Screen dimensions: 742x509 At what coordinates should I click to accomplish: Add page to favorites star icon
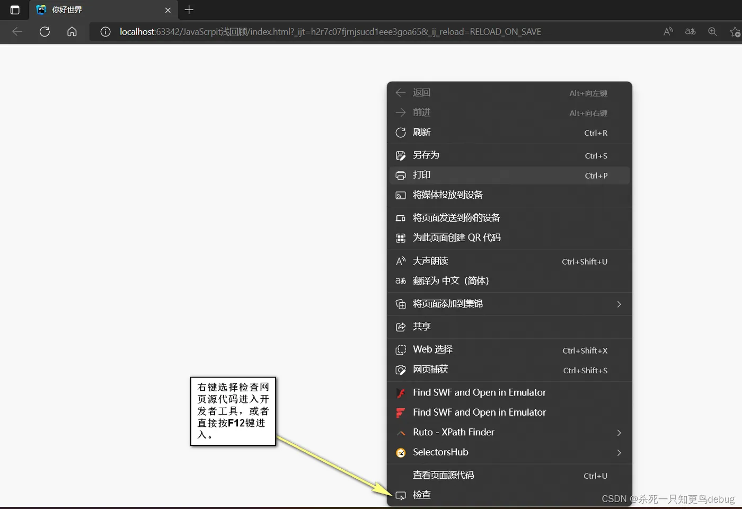(x=735, y=32)
